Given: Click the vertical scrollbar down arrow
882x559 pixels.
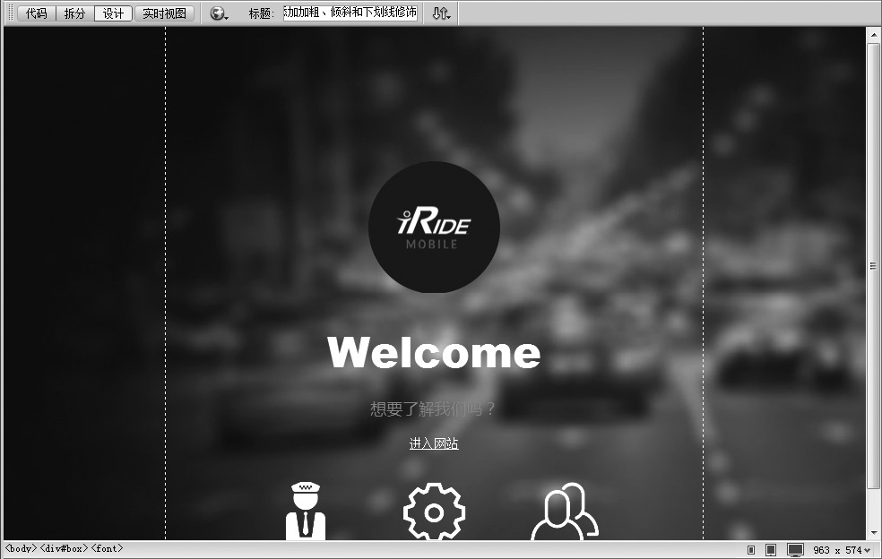Looking at the screenshot, I should (873, 532).
